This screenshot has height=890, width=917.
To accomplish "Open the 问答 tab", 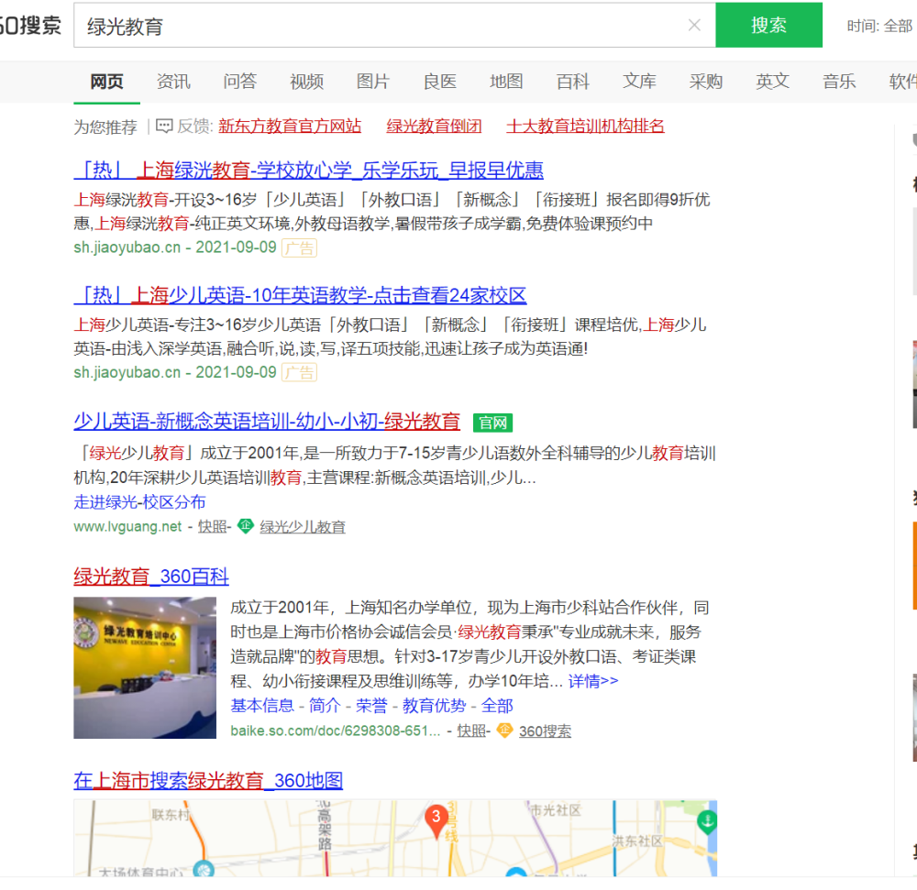I will pos(239,82).
